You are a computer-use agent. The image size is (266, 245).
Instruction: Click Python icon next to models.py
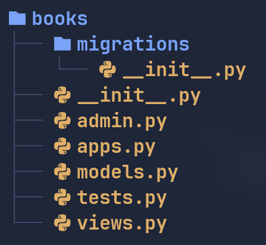[62, 172]
